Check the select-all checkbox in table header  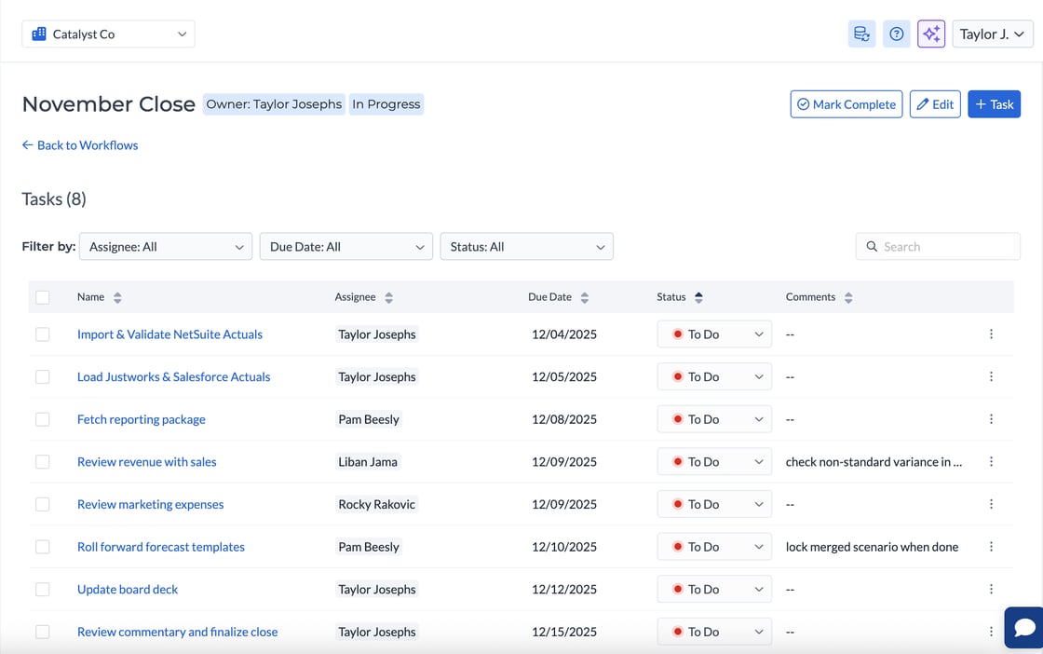[42, 296]
